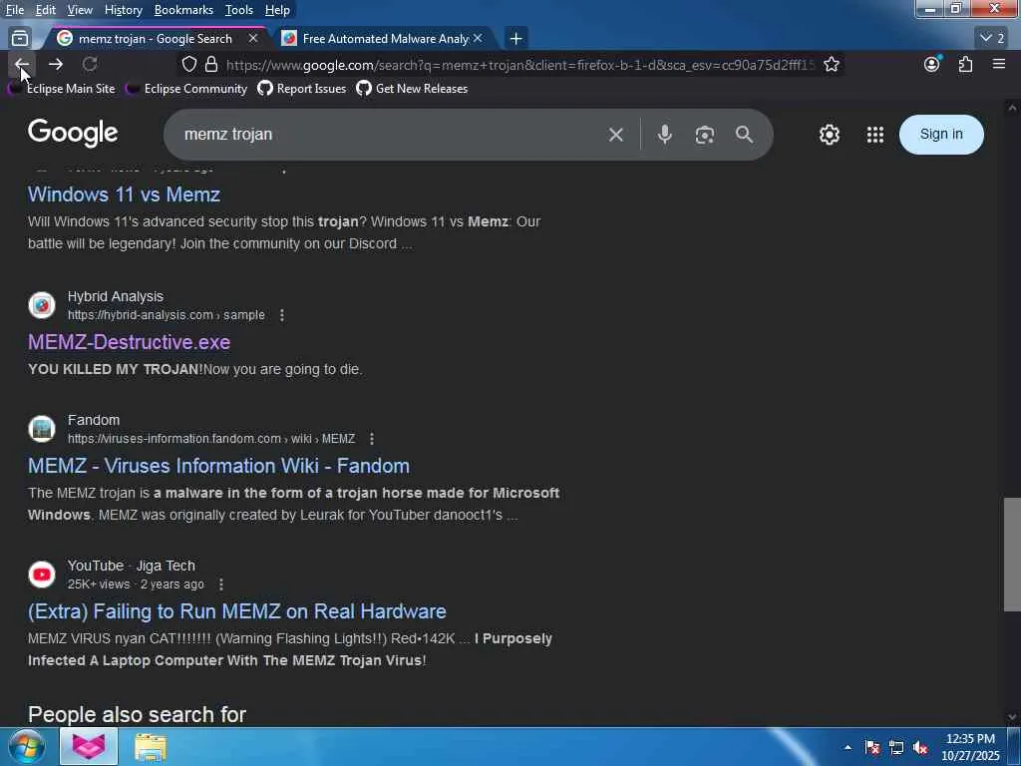Open Windows 11 vs Memz result
This screenshot has width=1021, height=766.
(124, 194)
